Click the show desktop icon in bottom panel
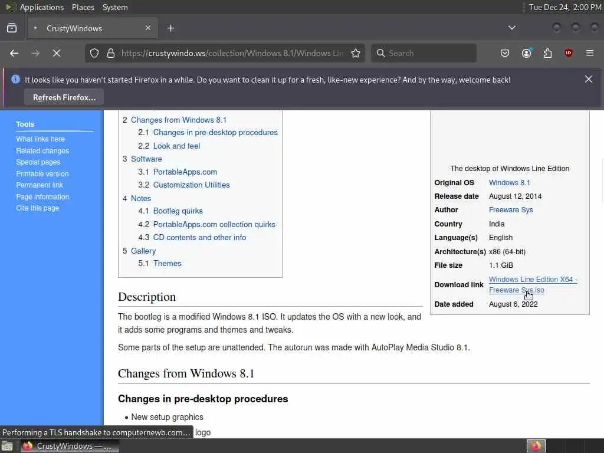Image resolution: width=604 pixels, height=453 pixels. point(7,446)
